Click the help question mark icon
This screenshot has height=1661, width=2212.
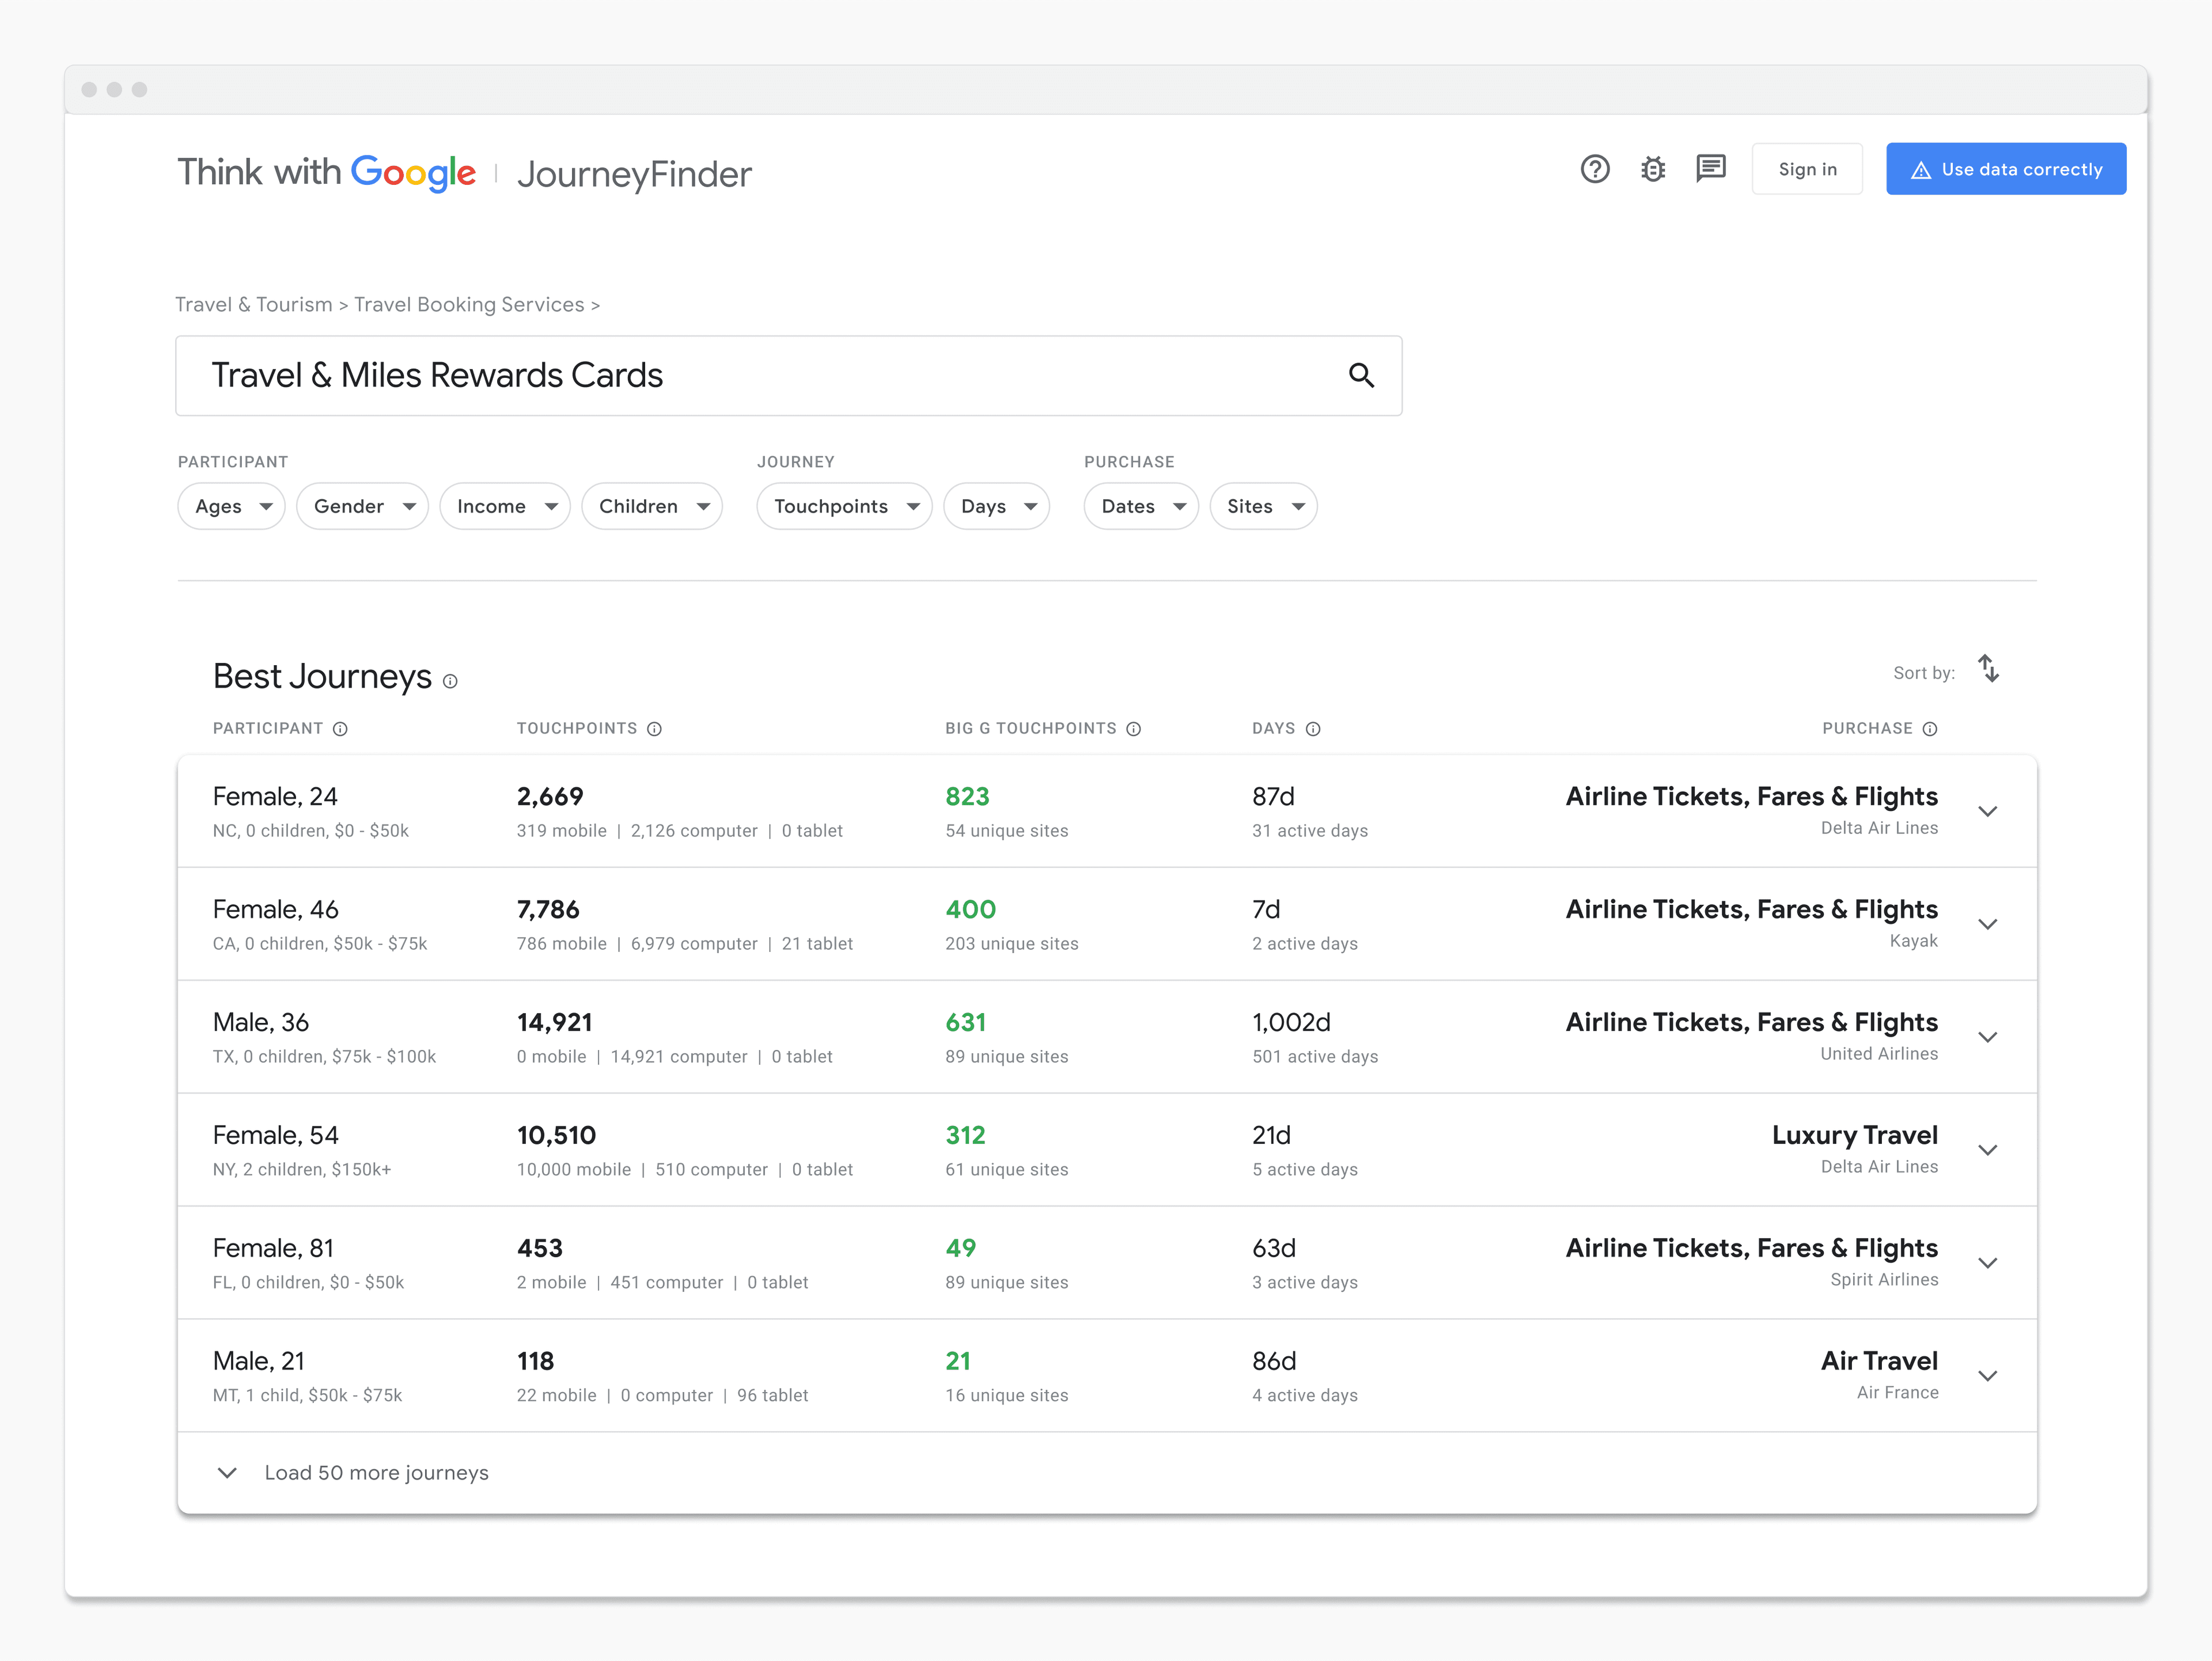(1595, 169)
